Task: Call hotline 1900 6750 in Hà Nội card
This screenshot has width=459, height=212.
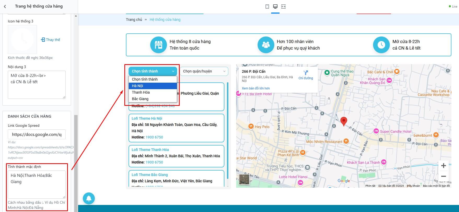Action: [154, 137]
